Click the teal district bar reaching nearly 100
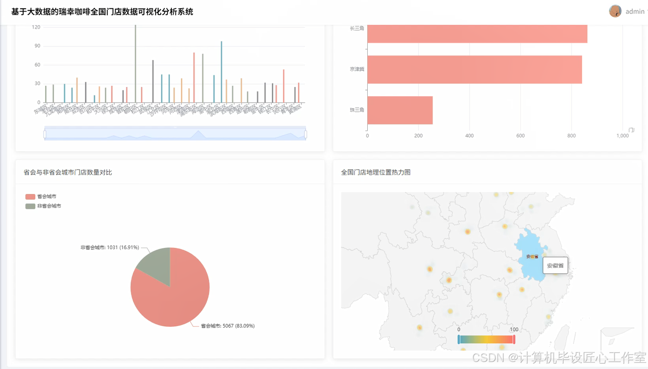The height and width of the screenshot is (369, 648). click(x=222, y=72)
